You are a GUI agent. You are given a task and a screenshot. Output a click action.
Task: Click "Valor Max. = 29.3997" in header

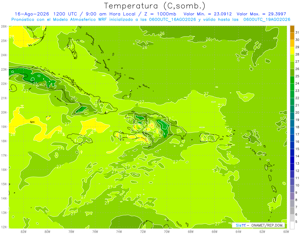pyautogui.click(x=261, y=14)
